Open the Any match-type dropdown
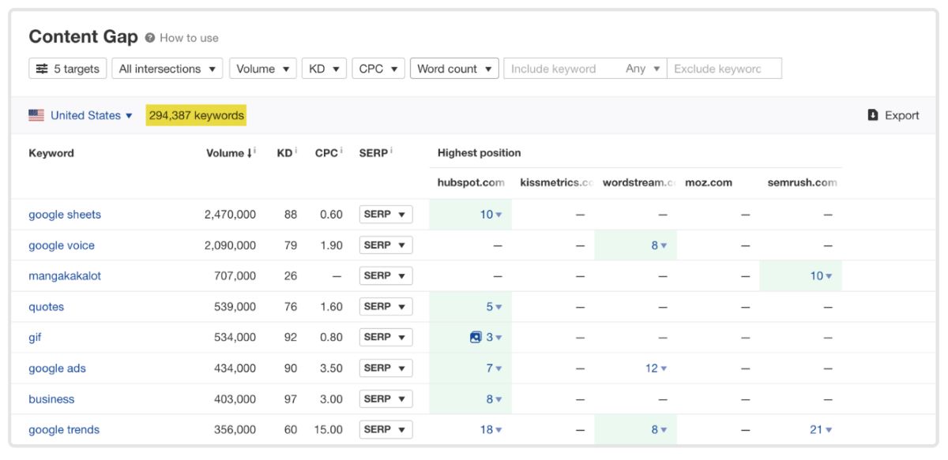948x460 pixels. click(643, 69)
